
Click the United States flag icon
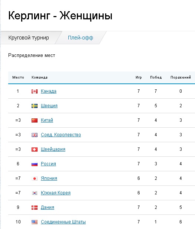(35, 222)
